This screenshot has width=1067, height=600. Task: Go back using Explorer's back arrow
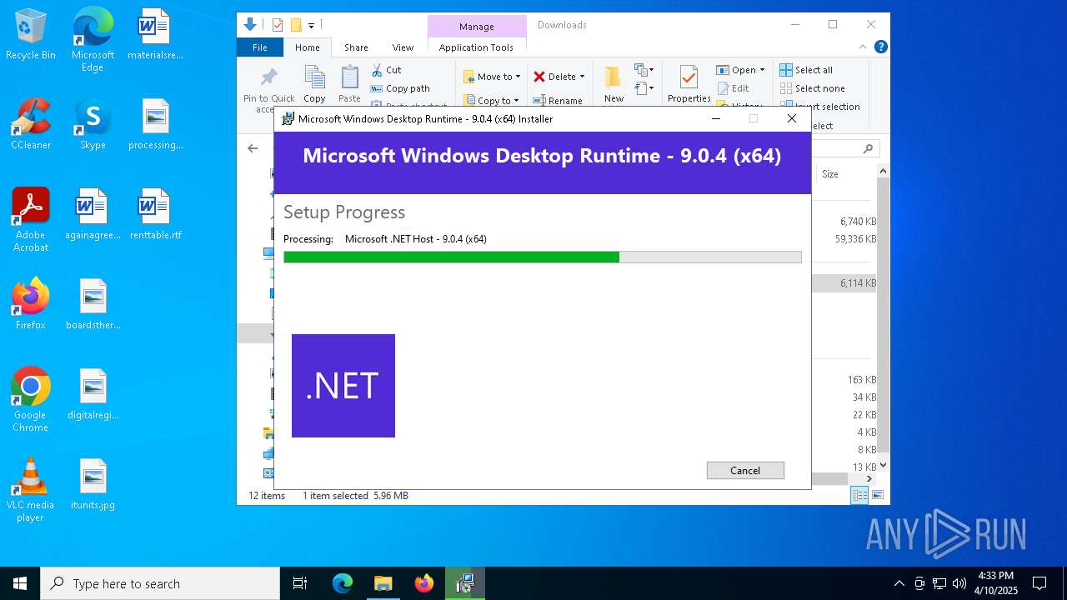pyautogui.click(x=253, y=148)
